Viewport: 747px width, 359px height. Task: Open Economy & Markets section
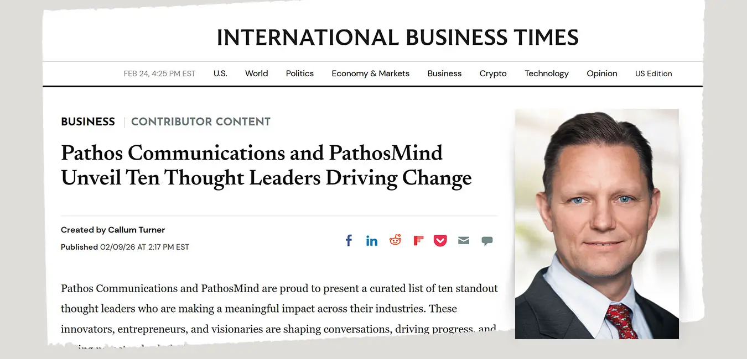click(371, 73)
